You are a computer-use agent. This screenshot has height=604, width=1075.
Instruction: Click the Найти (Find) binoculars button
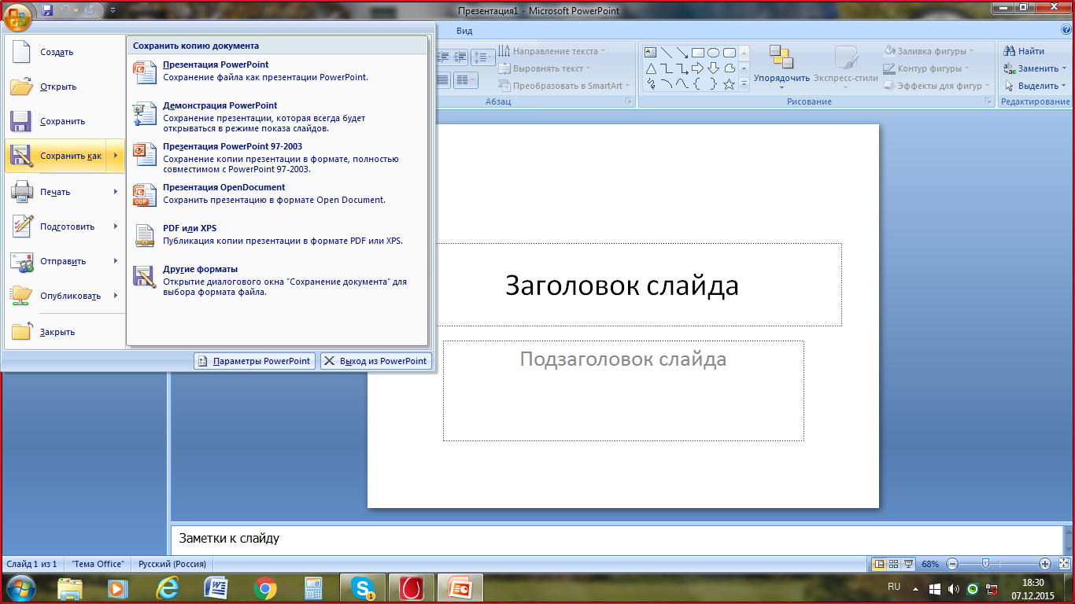1025,51
